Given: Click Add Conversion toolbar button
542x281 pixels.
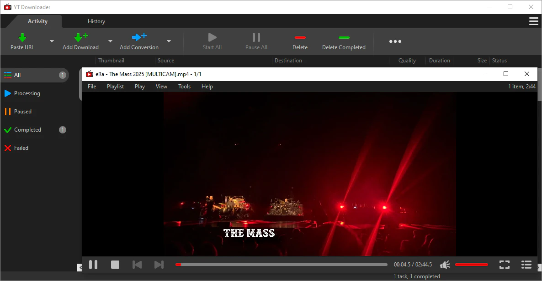Looking at the screenshot, I should [x=139, y=41].
